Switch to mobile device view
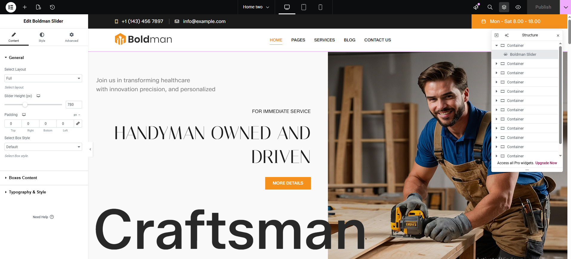 coord(320,7)
